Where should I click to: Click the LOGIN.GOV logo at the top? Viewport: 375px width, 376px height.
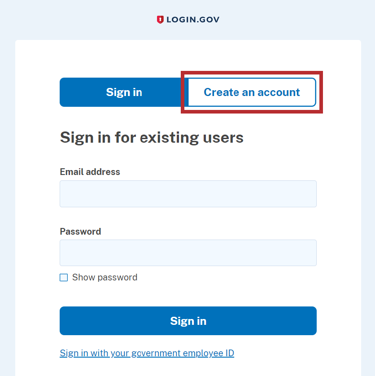pyautogui.click(x=188, y=19)
